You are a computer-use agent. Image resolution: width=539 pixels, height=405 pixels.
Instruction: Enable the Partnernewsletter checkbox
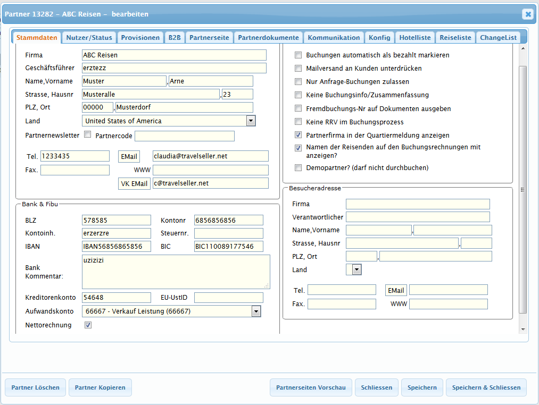pyautogui.click(x=88, y=135)
